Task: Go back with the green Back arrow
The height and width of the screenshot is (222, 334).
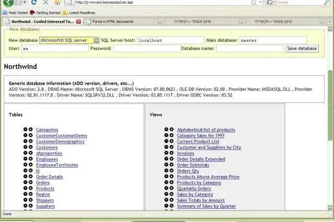Action: (x=8, y=3)
